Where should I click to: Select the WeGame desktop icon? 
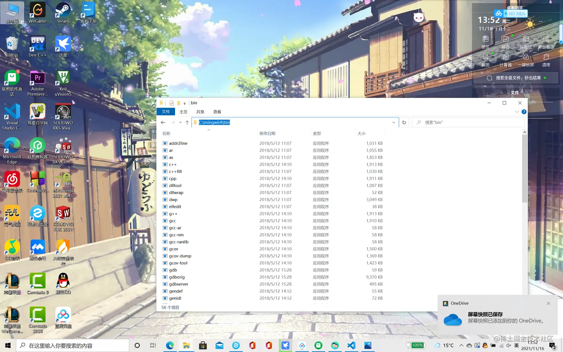[38, 13]
